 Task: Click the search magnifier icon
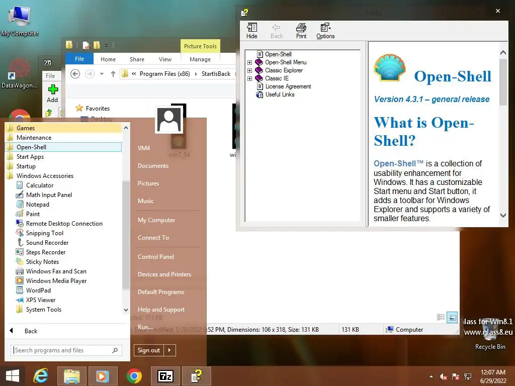(115, 350)
